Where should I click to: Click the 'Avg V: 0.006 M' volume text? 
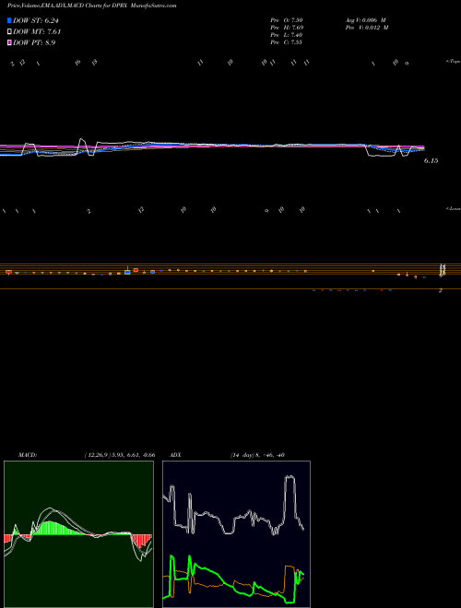(x=367, y=19)
